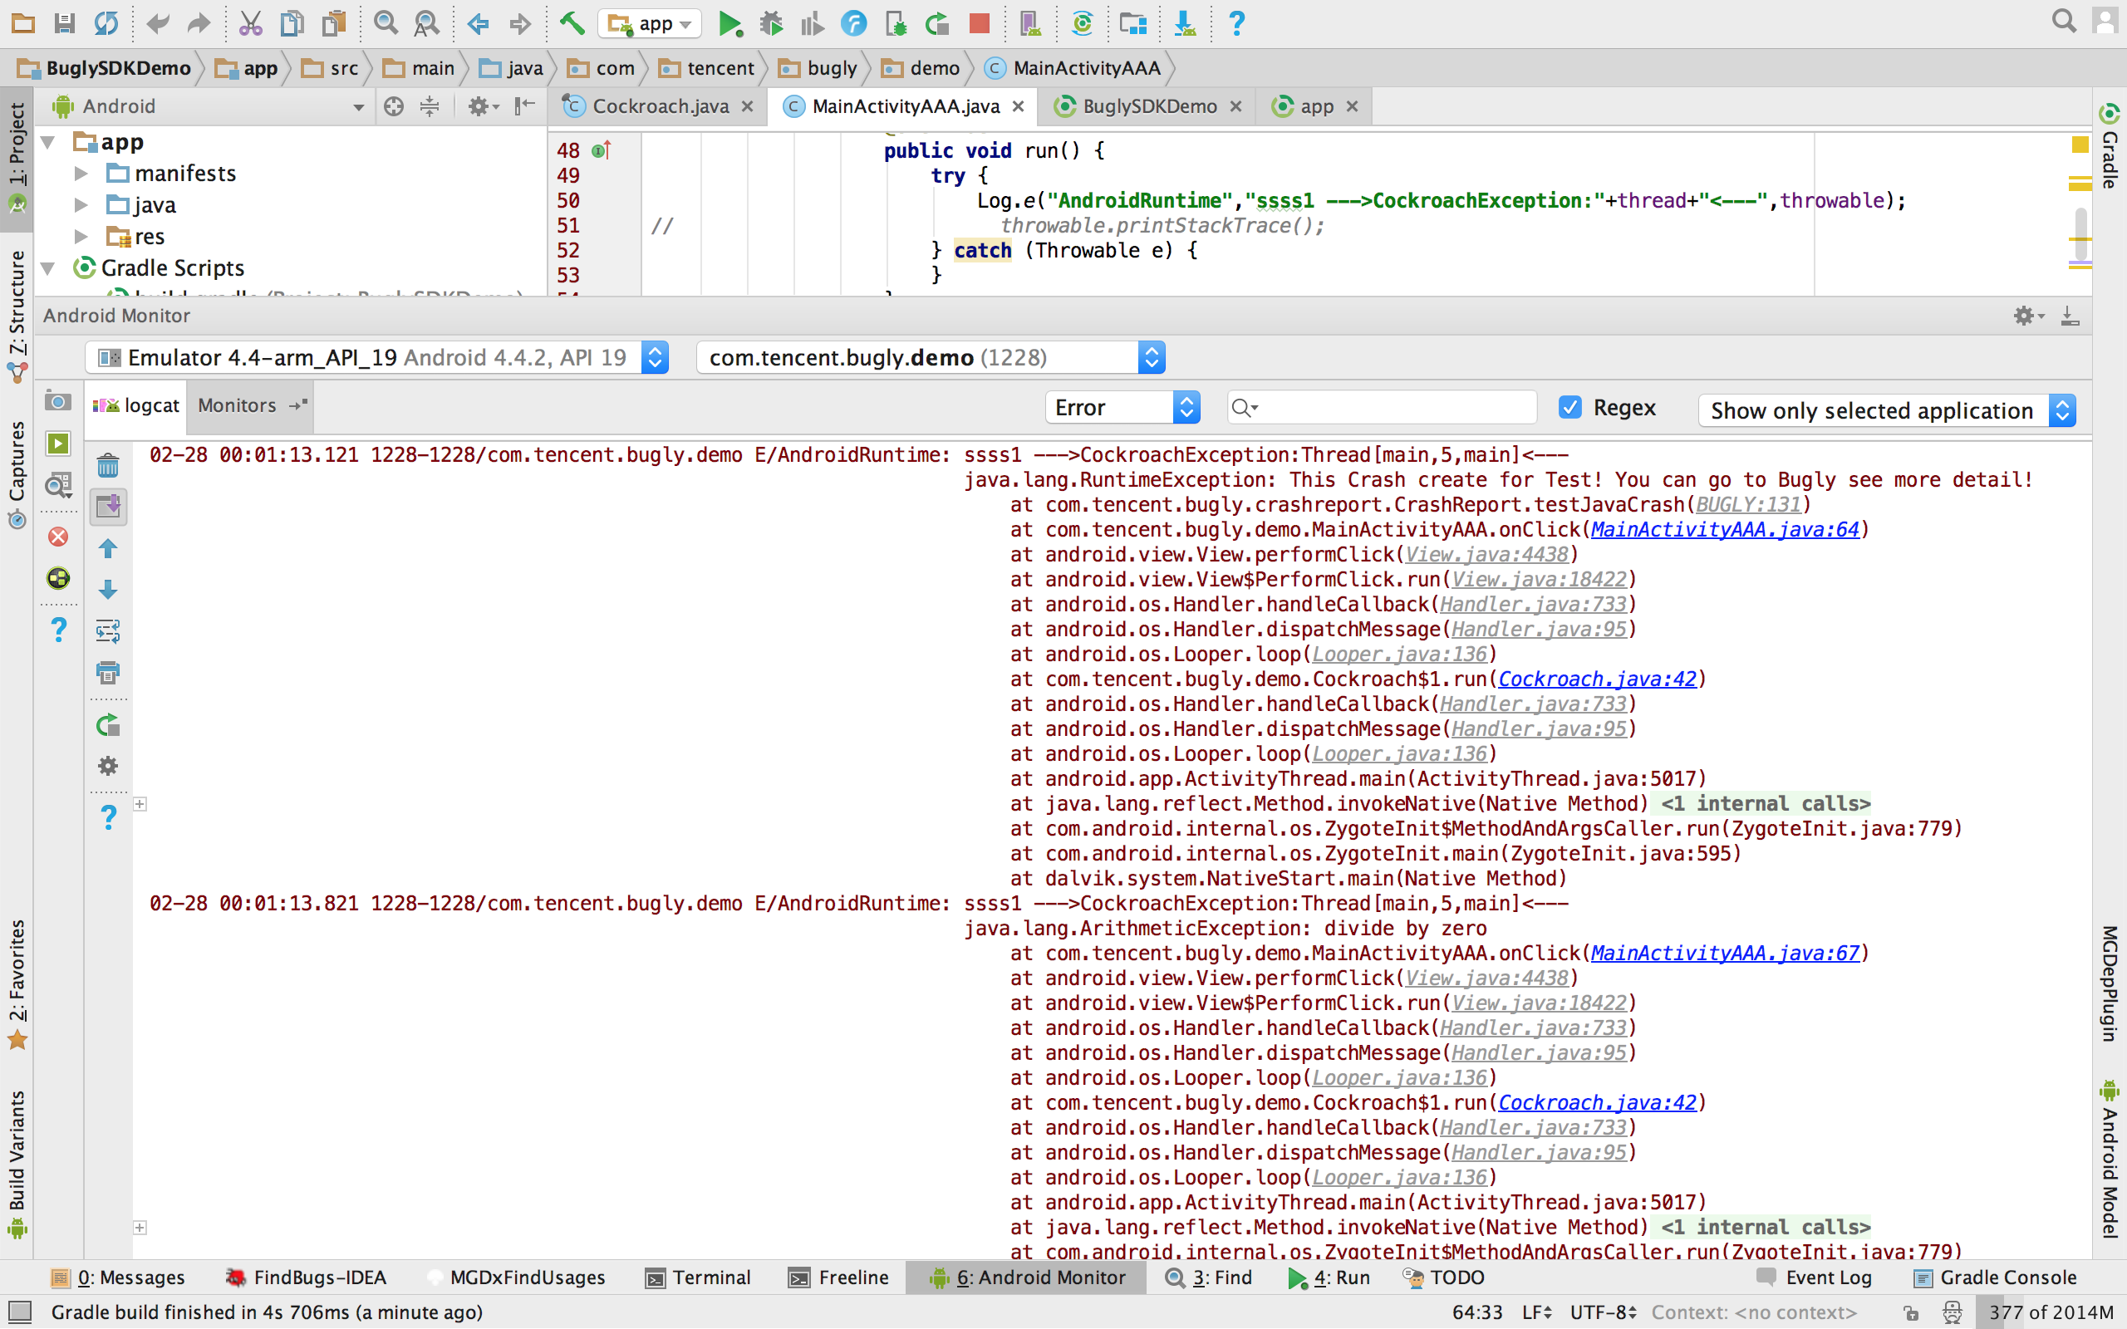Open the Monitors tab
The image size is (2127, 1329).
pyautogui.click(x=238, y=405)
